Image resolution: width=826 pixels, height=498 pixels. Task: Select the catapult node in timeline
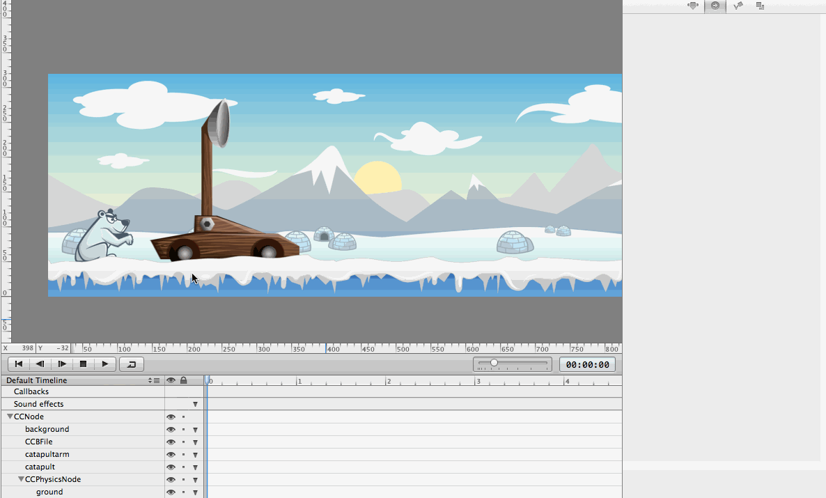(x=40, y=467)
